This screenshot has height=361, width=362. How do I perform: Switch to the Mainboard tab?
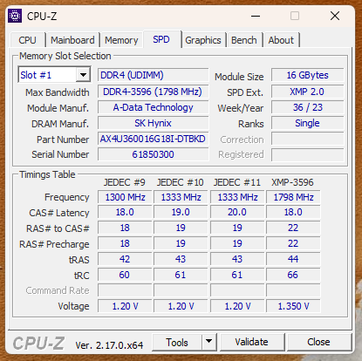(72, 40)
